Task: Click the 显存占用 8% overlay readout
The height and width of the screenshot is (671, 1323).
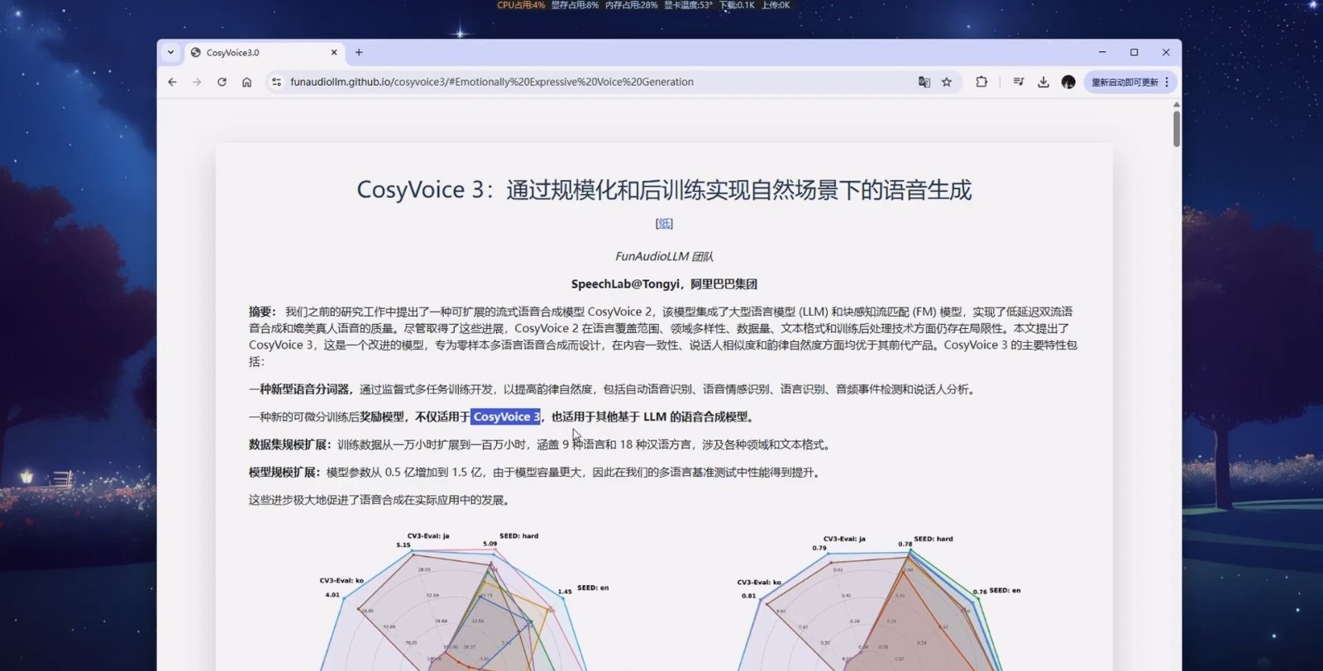Action: [x=575, y=5]
